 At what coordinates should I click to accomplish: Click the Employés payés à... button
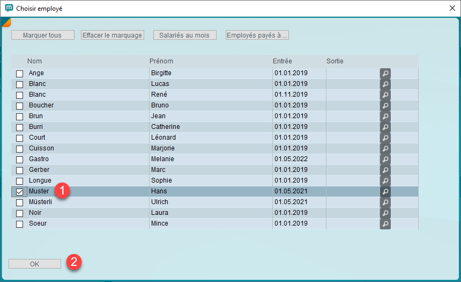point(257,35)
